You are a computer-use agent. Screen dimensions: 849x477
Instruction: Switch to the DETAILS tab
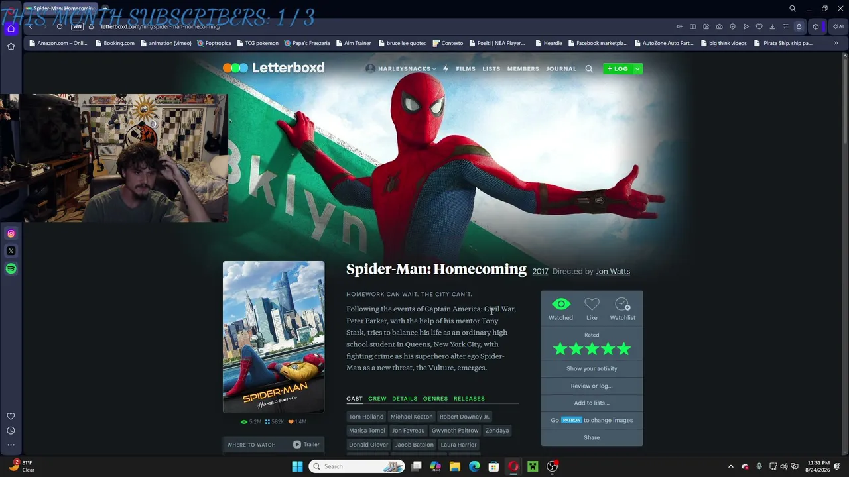(405, 399)
